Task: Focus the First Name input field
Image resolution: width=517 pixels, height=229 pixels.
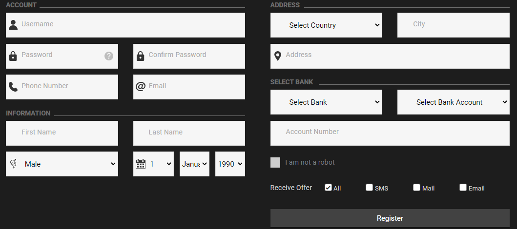Action: [x=62, y=133]
